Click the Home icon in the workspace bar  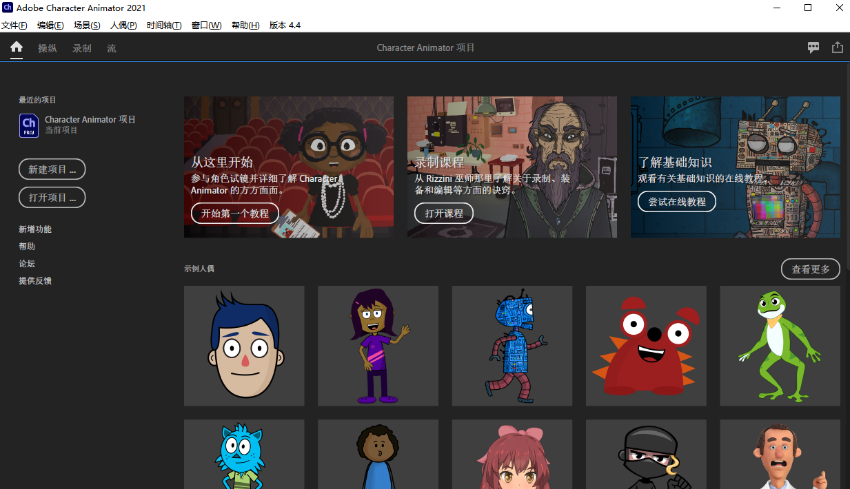[x=17, y=48]
